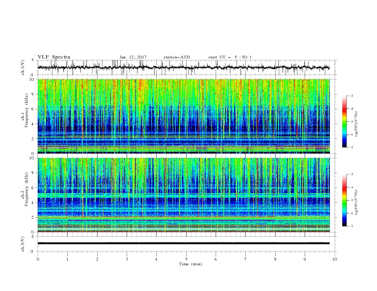Click time axis tick label "10"
The image size is (377, 291).
(x=335, y=259)
